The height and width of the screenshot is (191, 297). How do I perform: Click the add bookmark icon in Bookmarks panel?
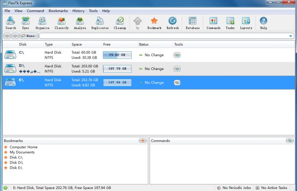143,140
